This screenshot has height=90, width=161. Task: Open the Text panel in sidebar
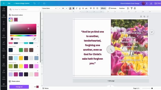coord(4,23)
